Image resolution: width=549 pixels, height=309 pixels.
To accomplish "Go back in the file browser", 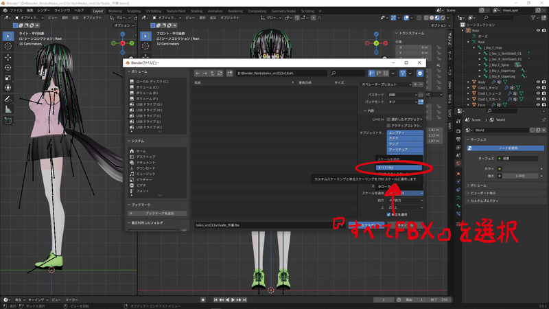I will (198, 73).
